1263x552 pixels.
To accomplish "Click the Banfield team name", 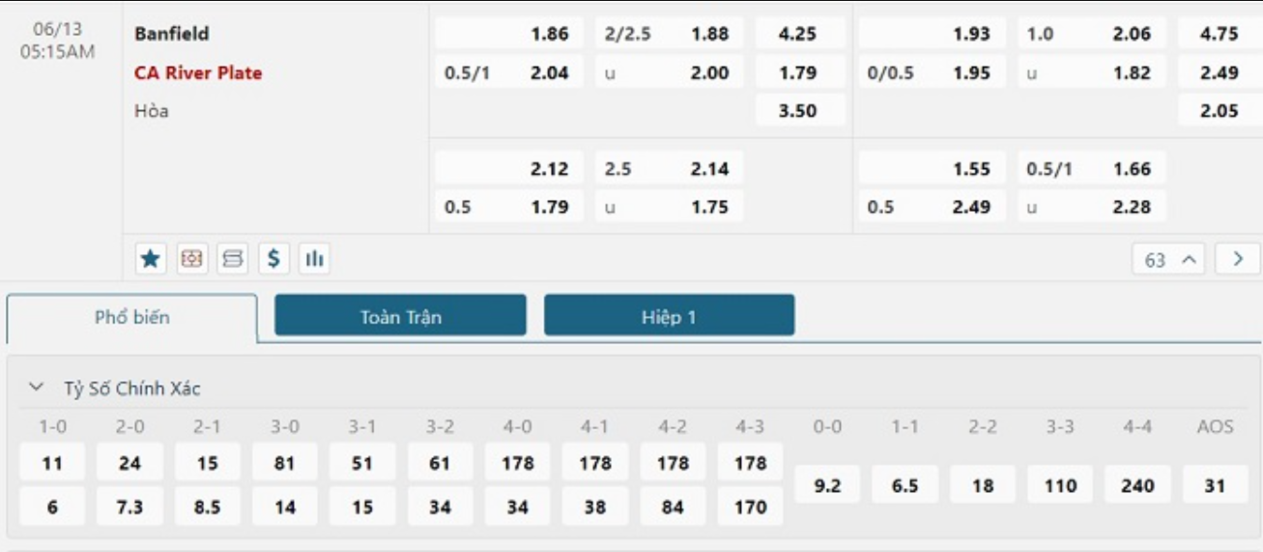I will pyautogui.click(x=172, y=34).
